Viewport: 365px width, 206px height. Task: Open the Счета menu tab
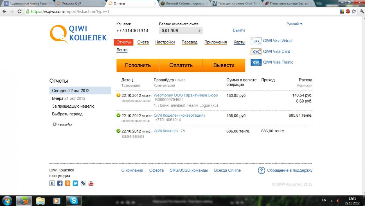(x=143, y=42)
